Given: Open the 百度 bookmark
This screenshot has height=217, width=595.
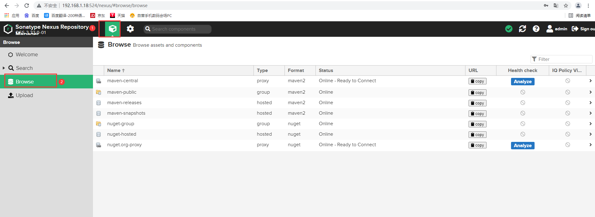Looking at the screenshot, I should pos(32,15).
